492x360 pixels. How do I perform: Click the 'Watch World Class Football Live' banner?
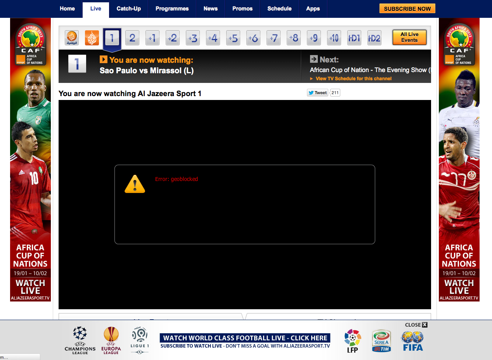245,338
